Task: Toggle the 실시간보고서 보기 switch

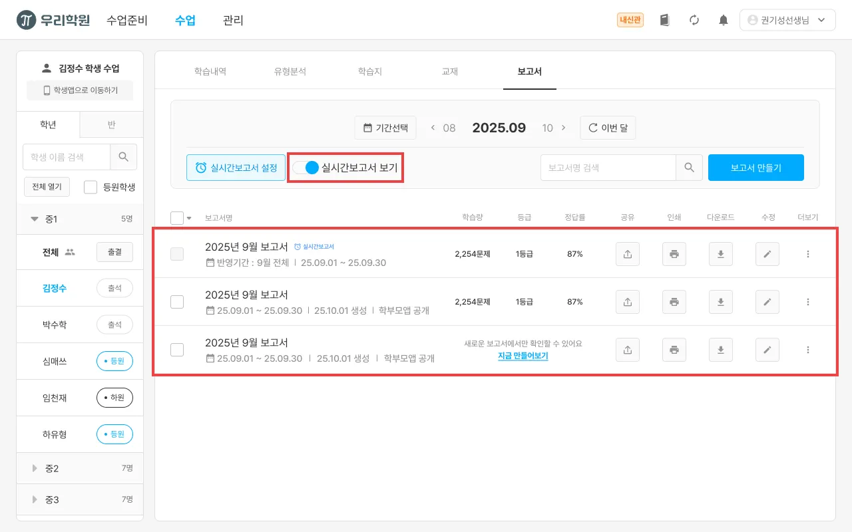Action: tap(306, 168)
